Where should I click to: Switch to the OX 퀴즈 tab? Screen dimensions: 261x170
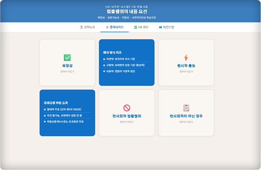(x=141, y=27)
